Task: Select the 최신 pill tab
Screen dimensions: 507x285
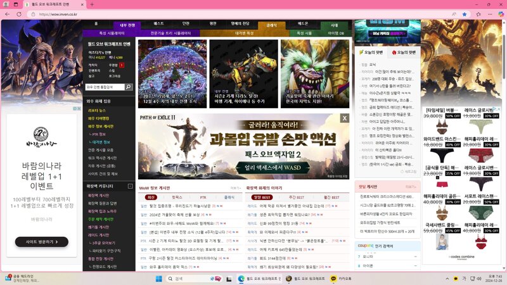Action: coord(151,197)
